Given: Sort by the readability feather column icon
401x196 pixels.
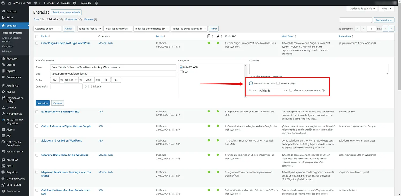Looking at the screenshot, I should (218, 36).
